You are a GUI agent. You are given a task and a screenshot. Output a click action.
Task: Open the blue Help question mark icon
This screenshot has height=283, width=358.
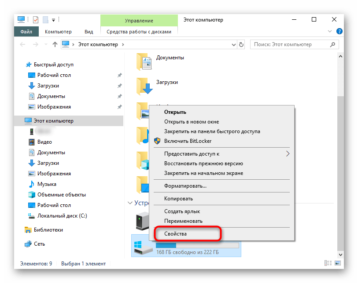(x=340, y=32)
